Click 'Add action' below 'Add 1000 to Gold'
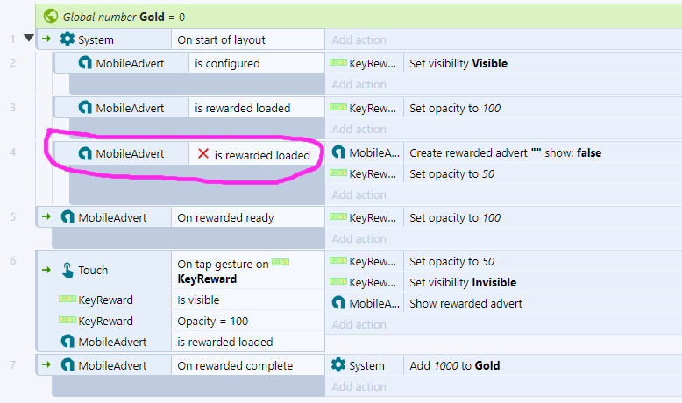The height and width of the screenshot is (403, 682). point(359,386)
